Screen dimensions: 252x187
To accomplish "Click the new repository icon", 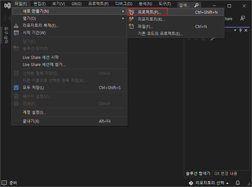I will (131, 19).
